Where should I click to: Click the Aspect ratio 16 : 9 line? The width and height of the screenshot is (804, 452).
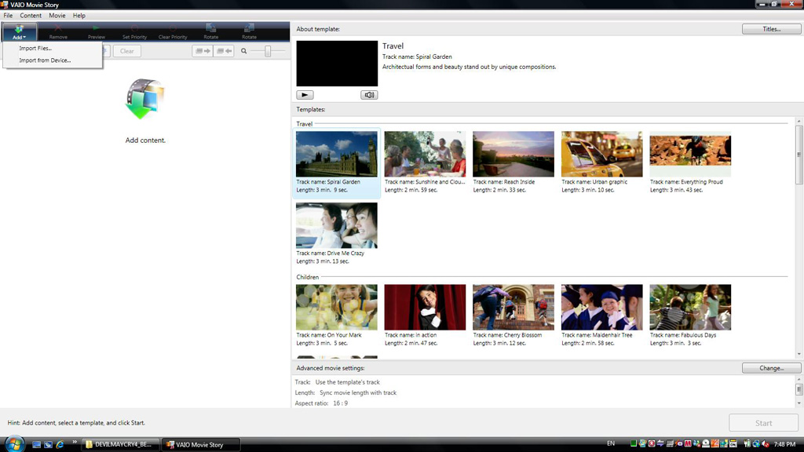pyautogui.click(x=321, y=403)
